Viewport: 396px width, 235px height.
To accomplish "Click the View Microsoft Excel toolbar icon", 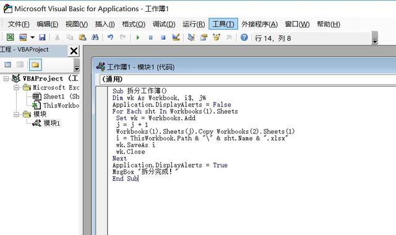I will coord(10,37).
